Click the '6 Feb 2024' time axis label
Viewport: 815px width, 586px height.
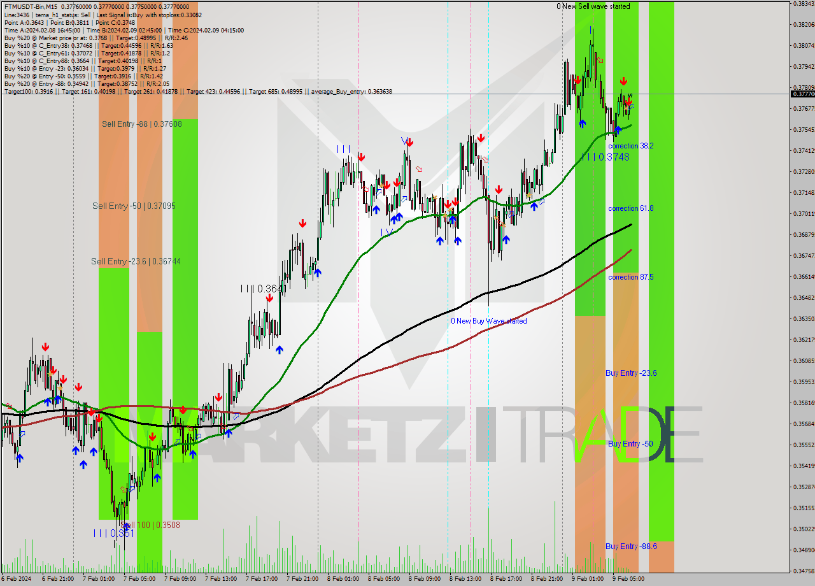pyautogui.click(x=17, y=579)
